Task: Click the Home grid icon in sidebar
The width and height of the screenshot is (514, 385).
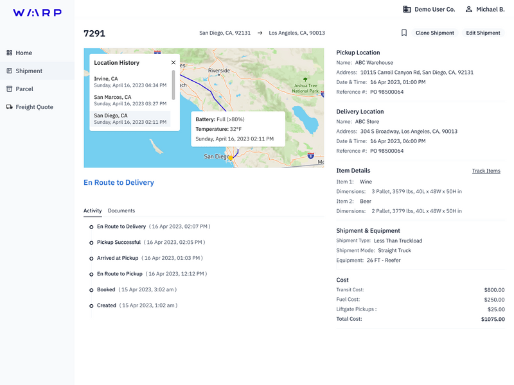Action: tap(9, 53)
